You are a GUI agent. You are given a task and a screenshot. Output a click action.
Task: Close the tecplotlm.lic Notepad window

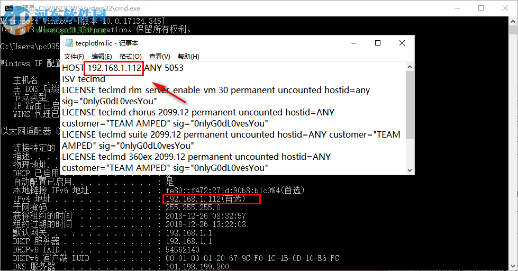click(402, 43)
